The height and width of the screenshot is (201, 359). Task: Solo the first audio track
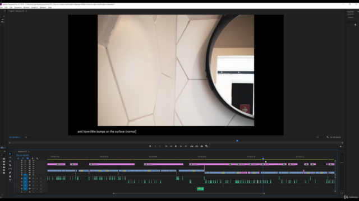37,178
